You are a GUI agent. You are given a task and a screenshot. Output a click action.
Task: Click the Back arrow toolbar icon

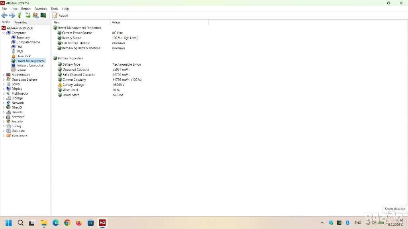tap(4, 16)
